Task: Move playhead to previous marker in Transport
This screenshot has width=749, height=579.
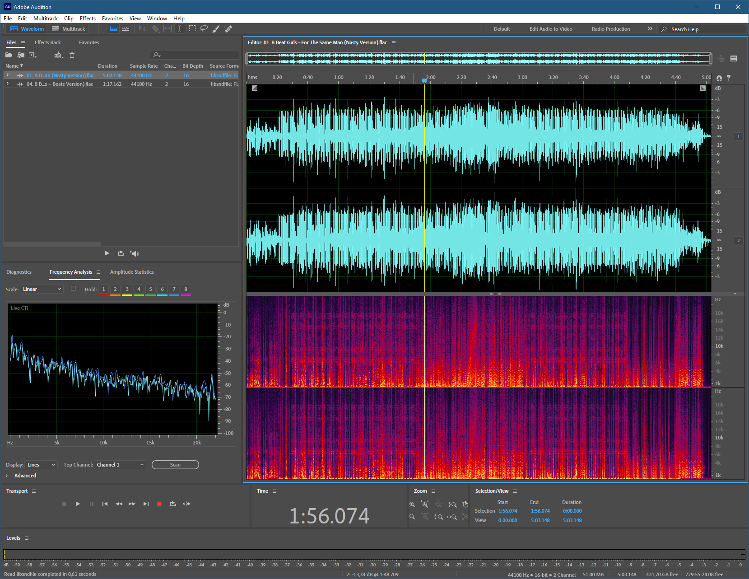Action: tap(105, 504)
